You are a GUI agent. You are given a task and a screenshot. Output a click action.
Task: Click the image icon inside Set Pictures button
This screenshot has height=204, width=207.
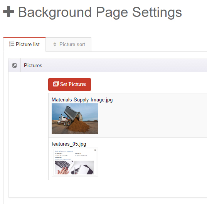coord(56,84)
